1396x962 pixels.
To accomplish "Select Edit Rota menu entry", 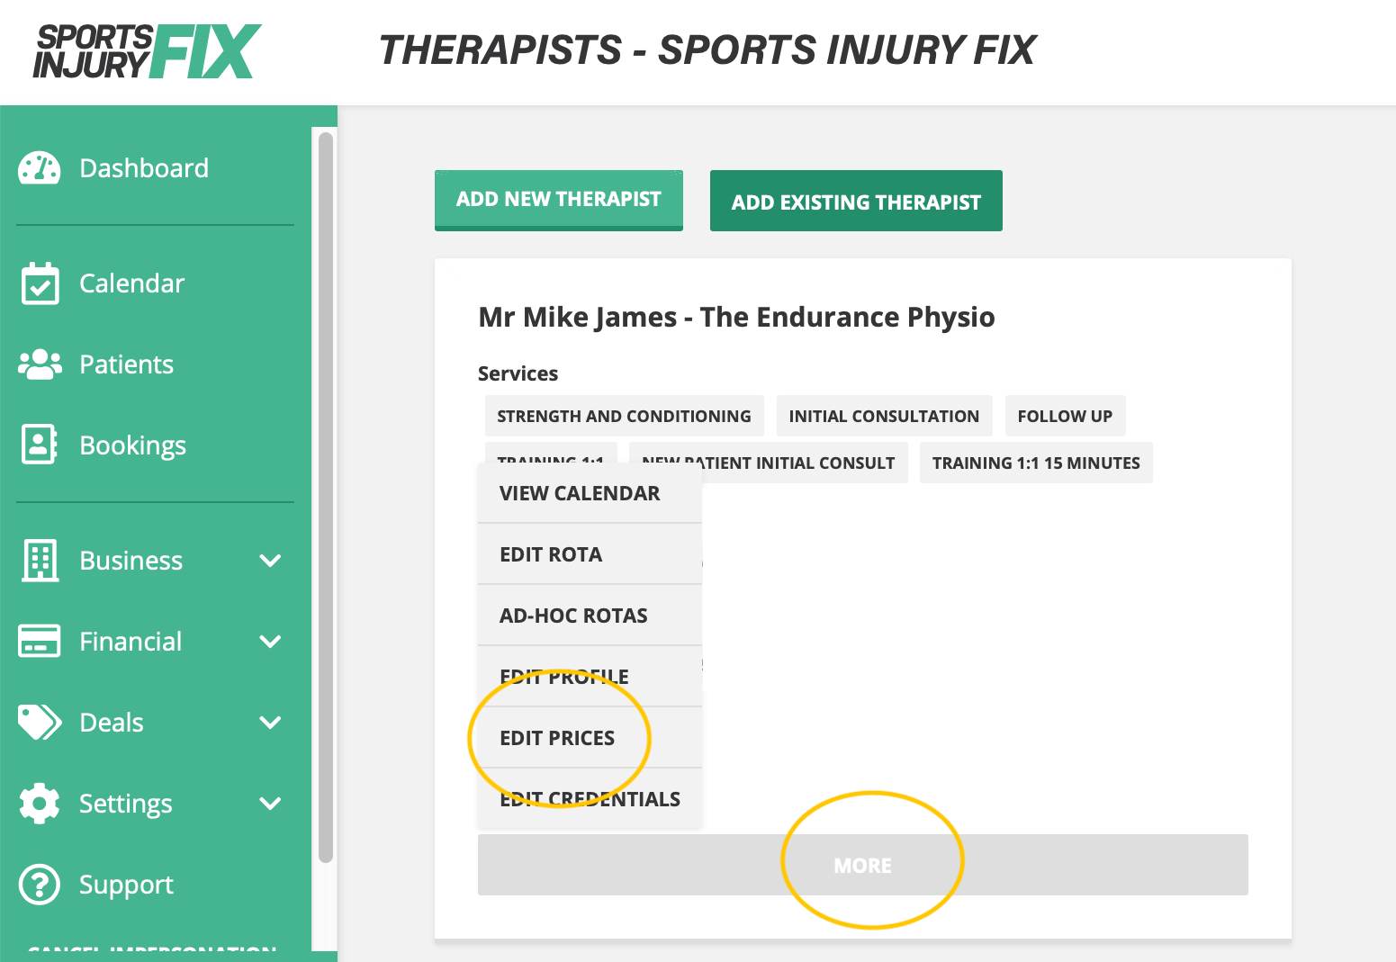I will point(551,554).
